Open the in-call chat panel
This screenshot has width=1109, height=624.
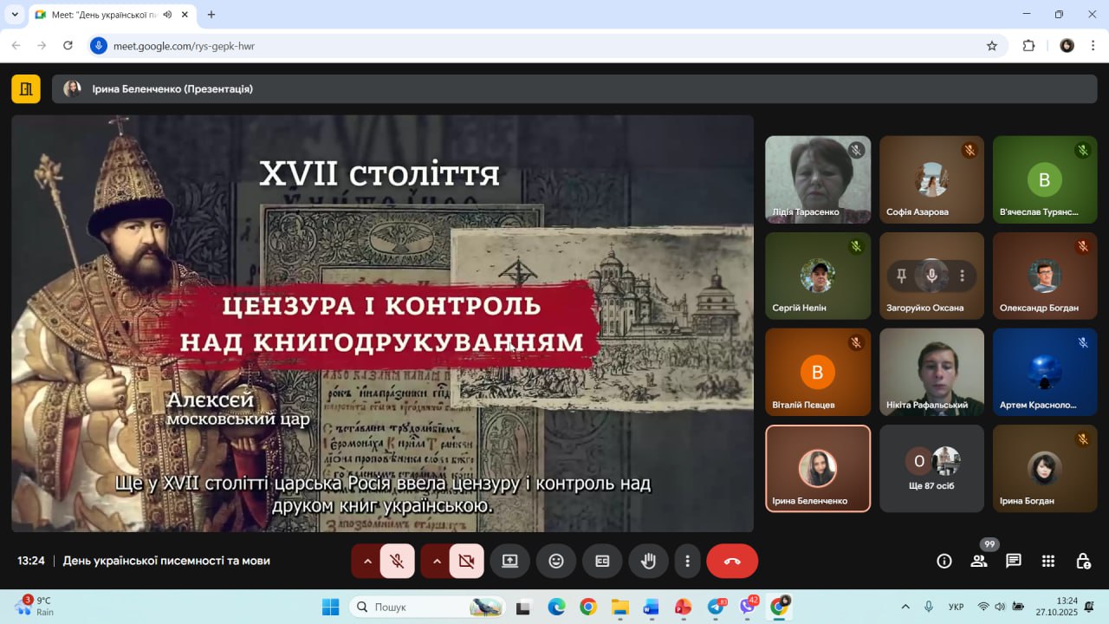coord(1014,561)
